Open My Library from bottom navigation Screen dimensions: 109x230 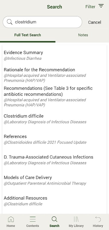point(76,222)
